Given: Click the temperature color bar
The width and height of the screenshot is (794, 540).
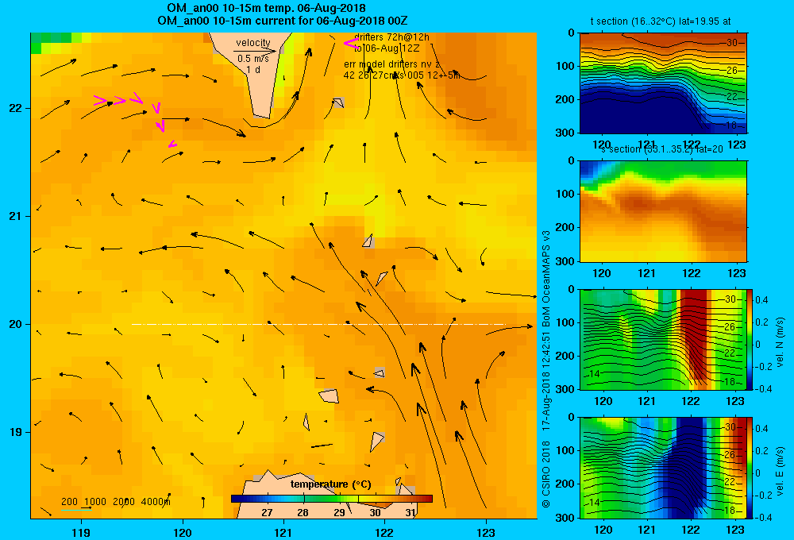Looking at the screenshot, I should pyautogui.click(x=332, y=499).
